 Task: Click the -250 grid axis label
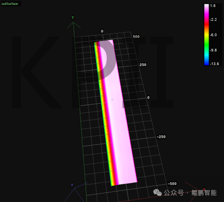click(x=161, y=137)
